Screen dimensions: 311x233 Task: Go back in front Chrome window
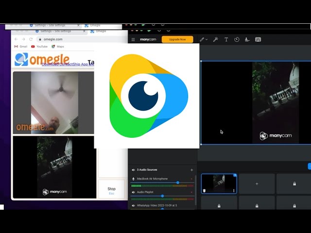click(16, 39)
